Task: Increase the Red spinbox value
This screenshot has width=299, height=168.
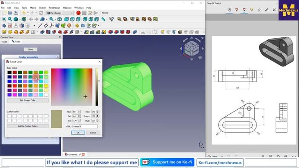Action: (98, 111)
